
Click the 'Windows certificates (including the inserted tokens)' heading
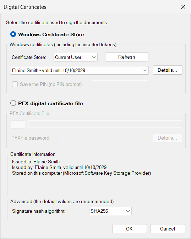tap(63, 44)
